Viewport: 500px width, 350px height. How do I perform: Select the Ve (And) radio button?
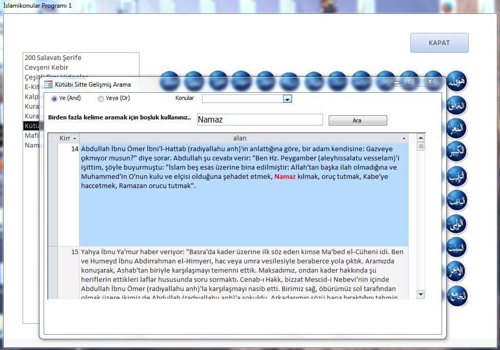point(54,98)
